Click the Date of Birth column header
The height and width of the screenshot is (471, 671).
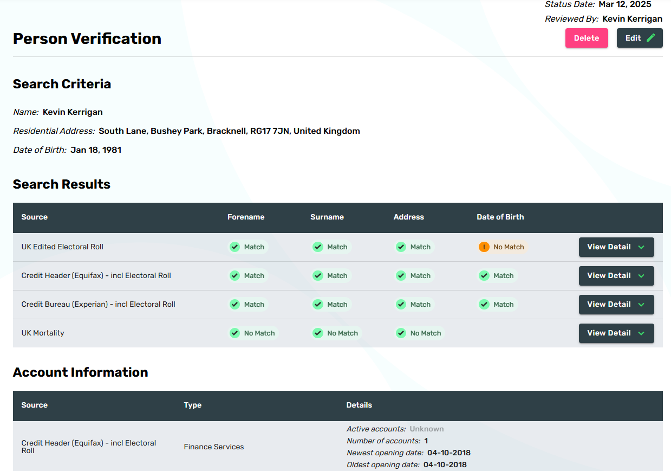tap(500, 217)
